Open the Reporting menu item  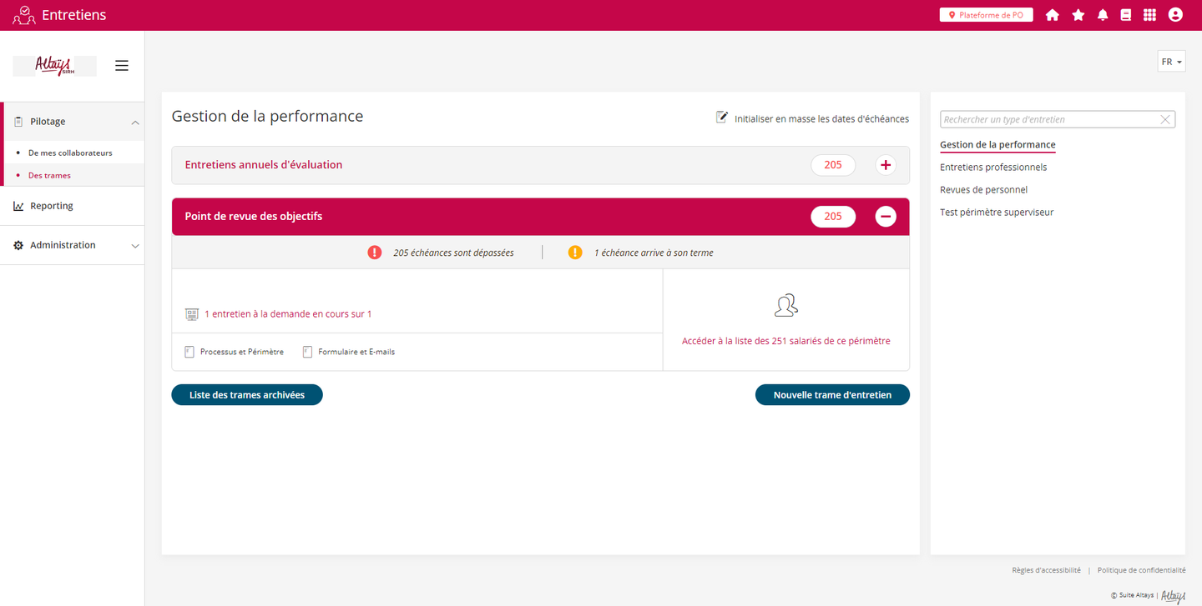pyautogui.click(x=52, y=206)
